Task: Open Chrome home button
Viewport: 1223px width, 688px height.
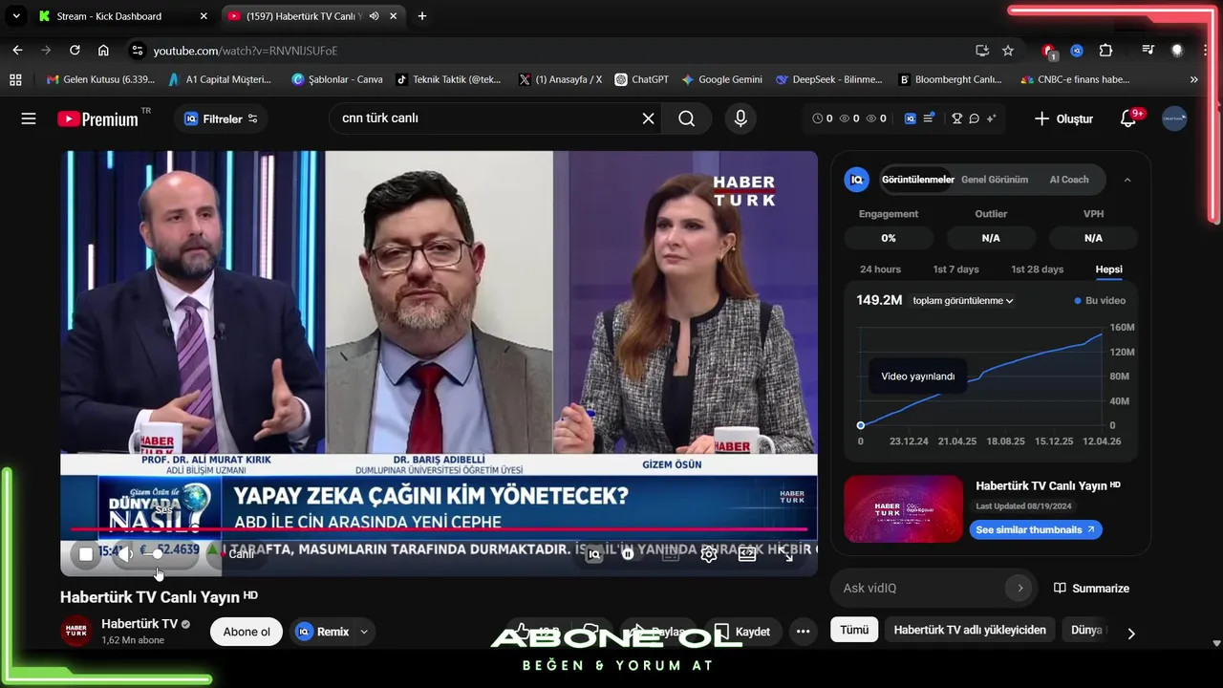Action: 103,50
